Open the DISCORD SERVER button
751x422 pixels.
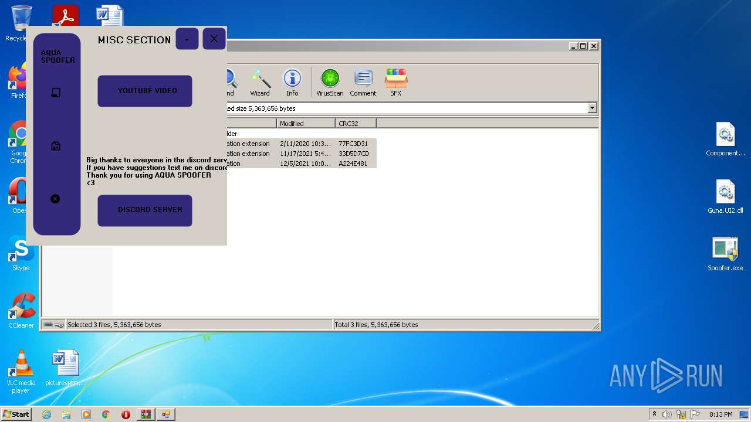click(145, 210)
